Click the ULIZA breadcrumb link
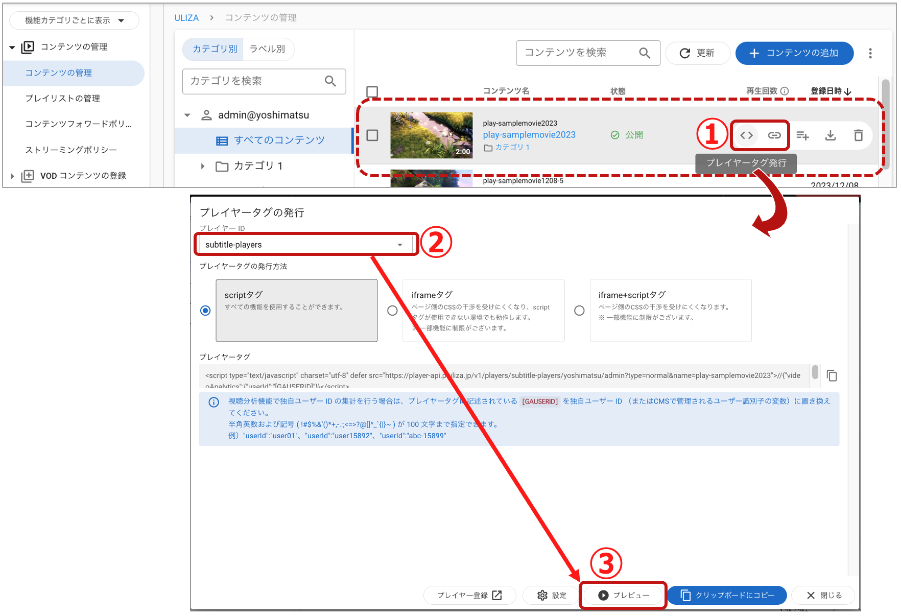This screenshot has width=901, height=616. 186,18
